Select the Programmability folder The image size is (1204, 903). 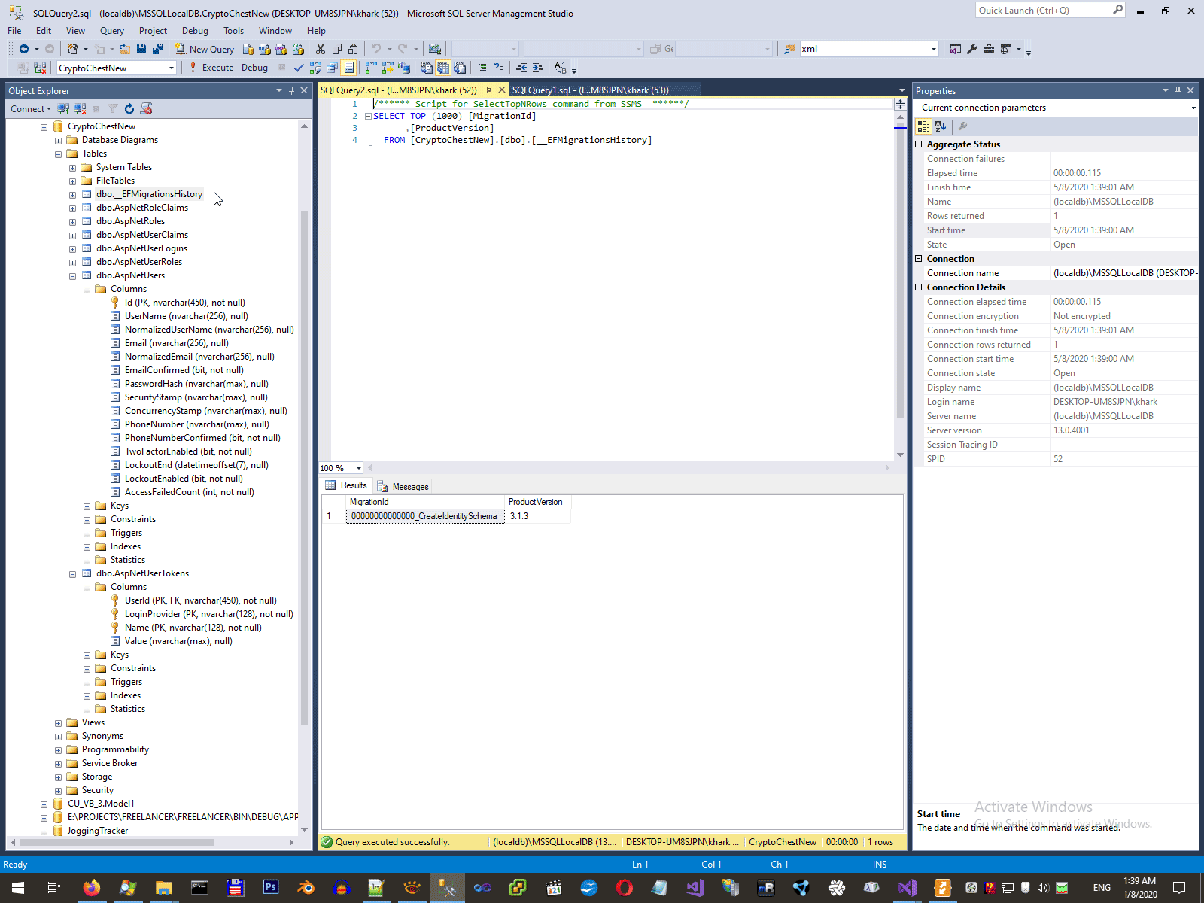click(115, 749)
